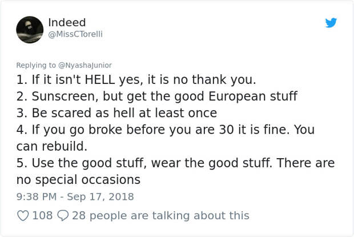Open the round profile avatar picture
The height and width of the screenshot is (237, 354).
[30, 30]
